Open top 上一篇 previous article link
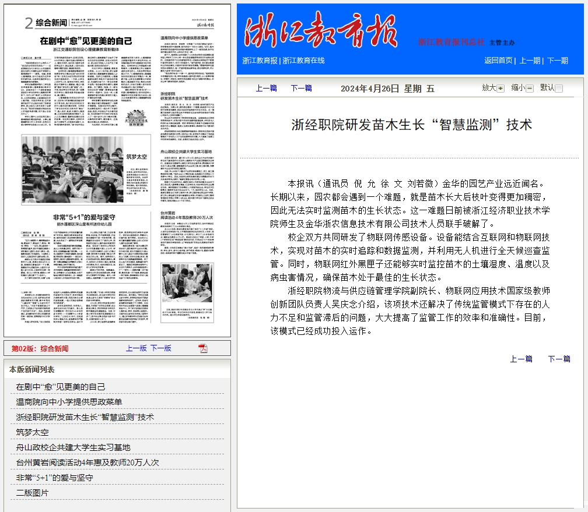The height and width of the screenshot is (512, 588). point(266,89)
